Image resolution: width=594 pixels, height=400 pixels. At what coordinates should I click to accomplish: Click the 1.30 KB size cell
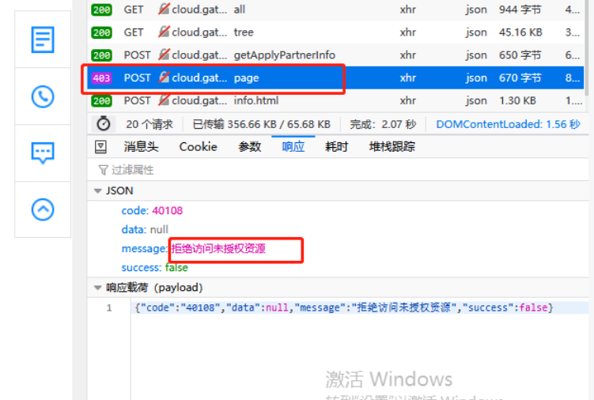(x=517, y=100)
